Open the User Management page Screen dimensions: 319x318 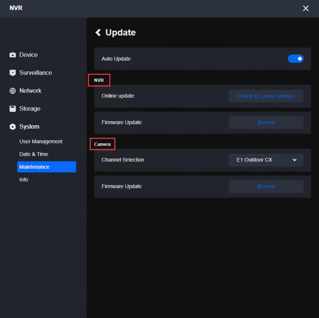coord(41,142)
